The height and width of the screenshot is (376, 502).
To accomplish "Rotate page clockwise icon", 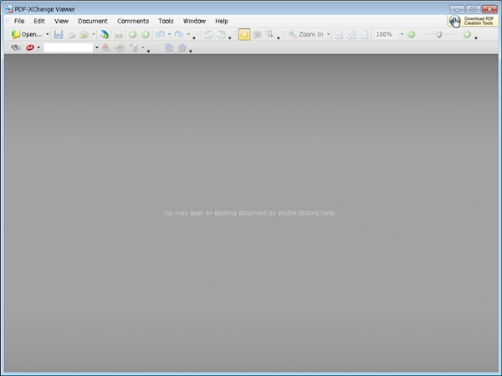I will [221, 34].
